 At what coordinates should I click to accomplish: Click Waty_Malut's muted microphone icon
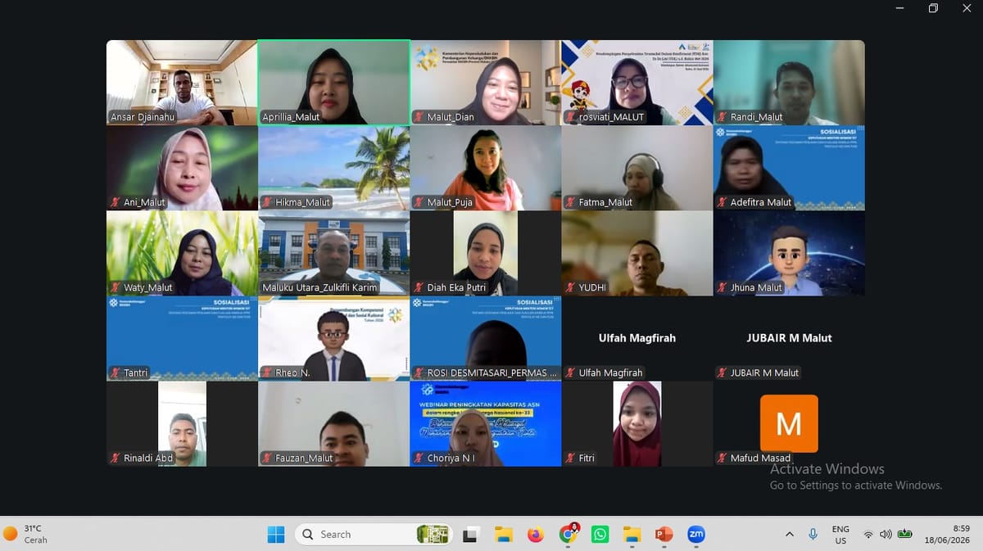coord(116,287)
